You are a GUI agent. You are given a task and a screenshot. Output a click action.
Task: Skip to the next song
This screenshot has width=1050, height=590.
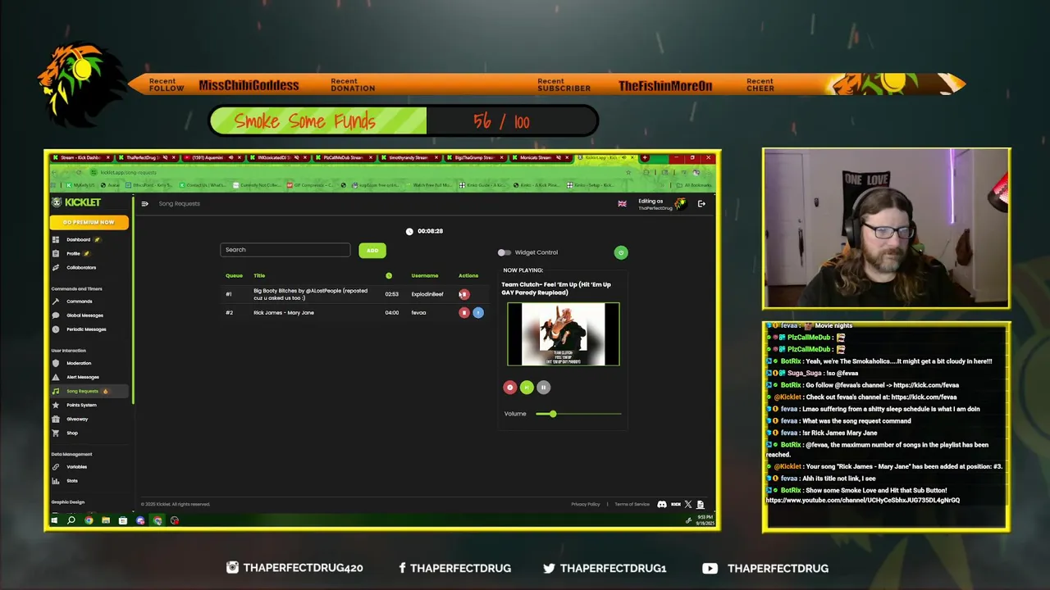[x=527, y=388]
